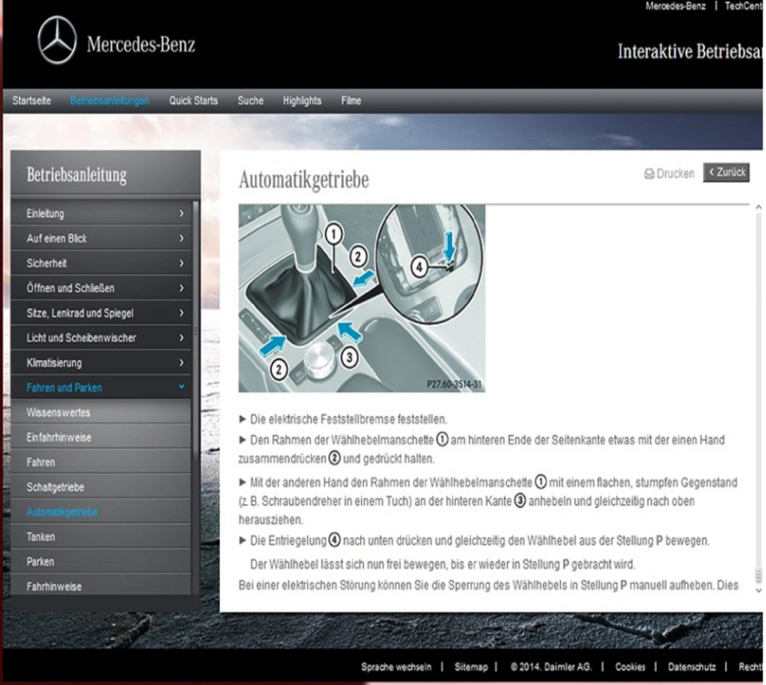Click the Automatikgetriebe page heading
Viewport: 766px width, 685px height.
[304, 180]
